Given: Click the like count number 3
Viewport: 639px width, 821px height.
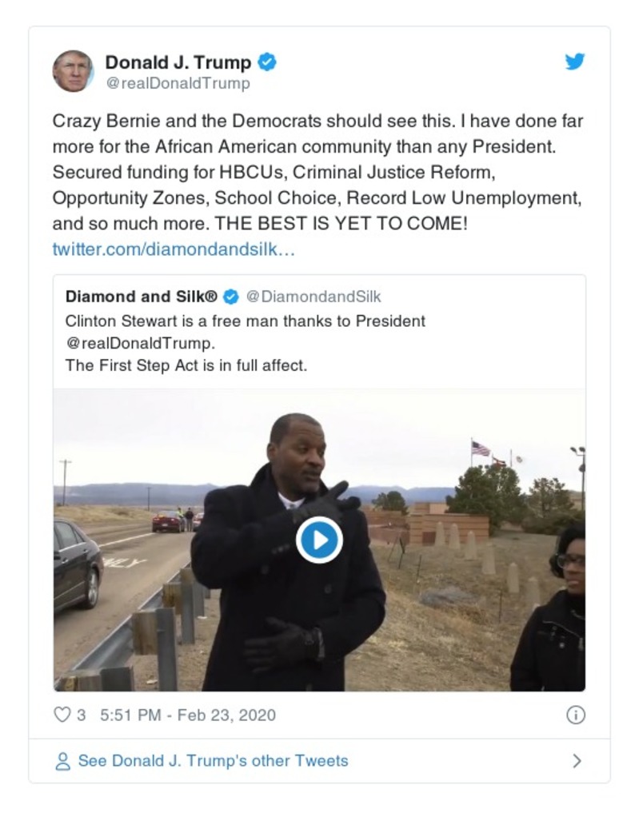Looking at the screenshot, I should [x=81, y=715].
